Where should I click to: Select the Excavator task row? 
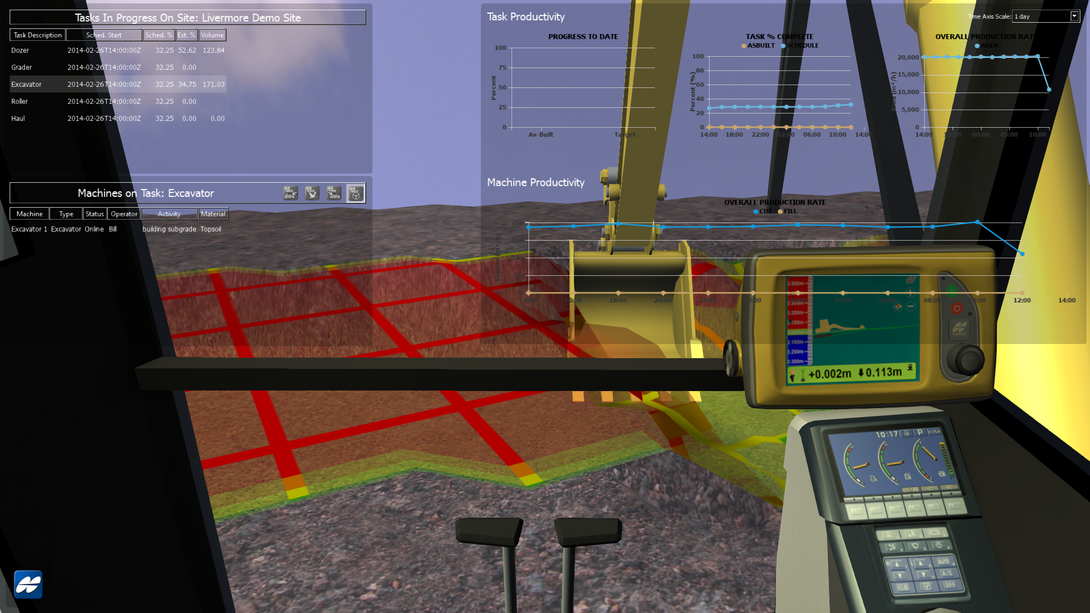(x=118, y=85)
